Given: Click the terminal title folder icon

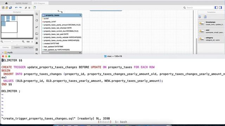Looking at the screenshot, I should pos(105,56).
